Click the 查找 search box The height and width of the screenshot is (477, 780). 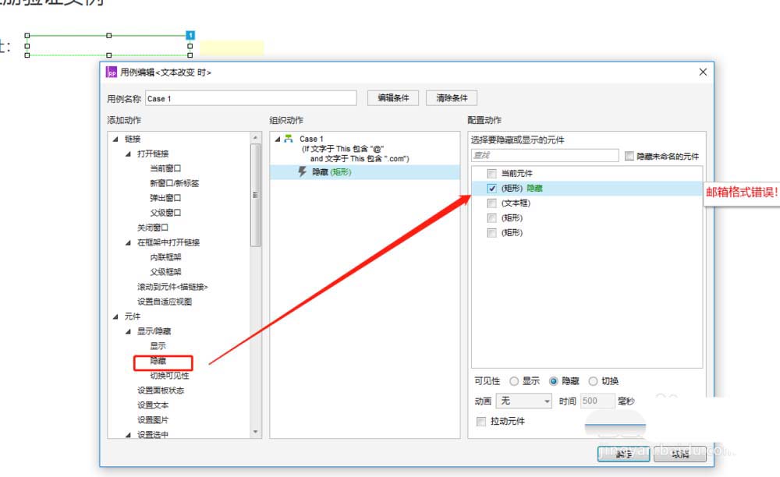click(546, 156)
